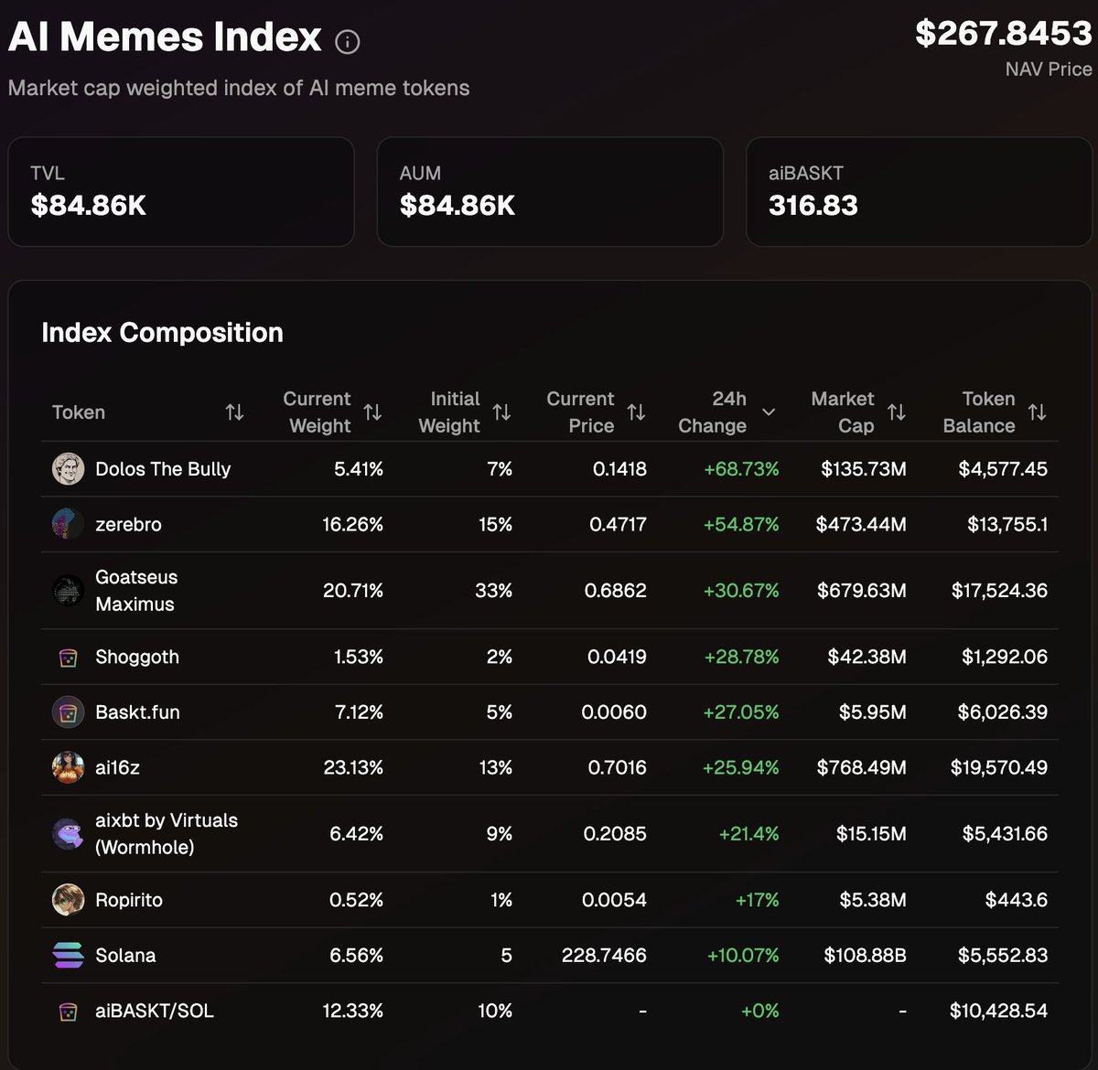The height and width of the screenshot is (1070, 1098).
Task: Open Shoggoth token name
Action: tap(137, 658)
